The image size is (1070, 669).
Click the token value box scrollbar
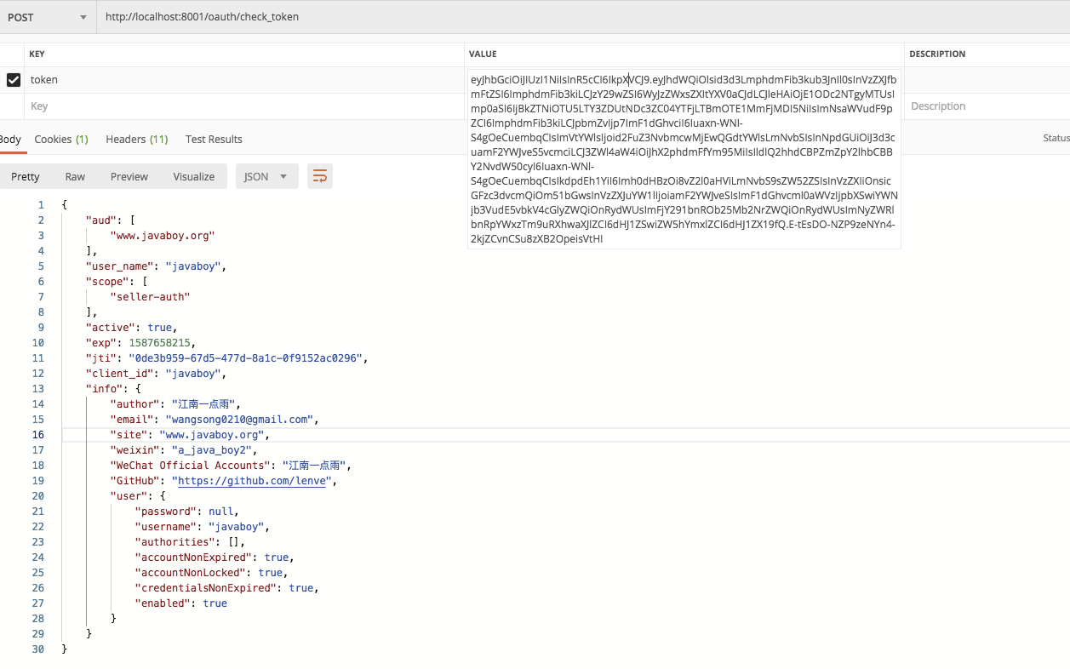pyautogui.click(x=896, y=157)
